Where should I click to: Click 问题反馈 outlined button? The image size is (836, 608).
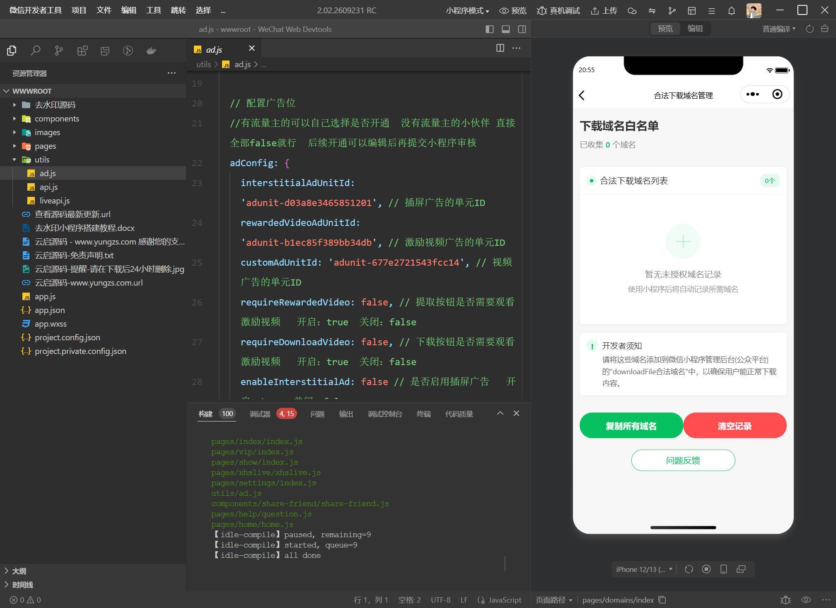(683, 460)
